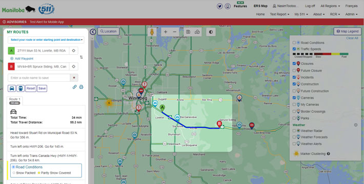Print the route directions
364x184 pixels.
point(81,87)
